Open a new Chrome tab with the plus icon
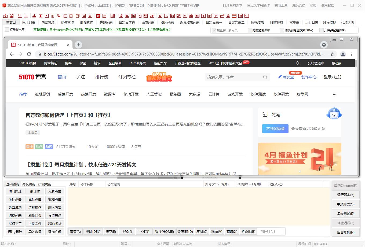The image size is (365, 247). pyautogui.click(x=78, y=45)
